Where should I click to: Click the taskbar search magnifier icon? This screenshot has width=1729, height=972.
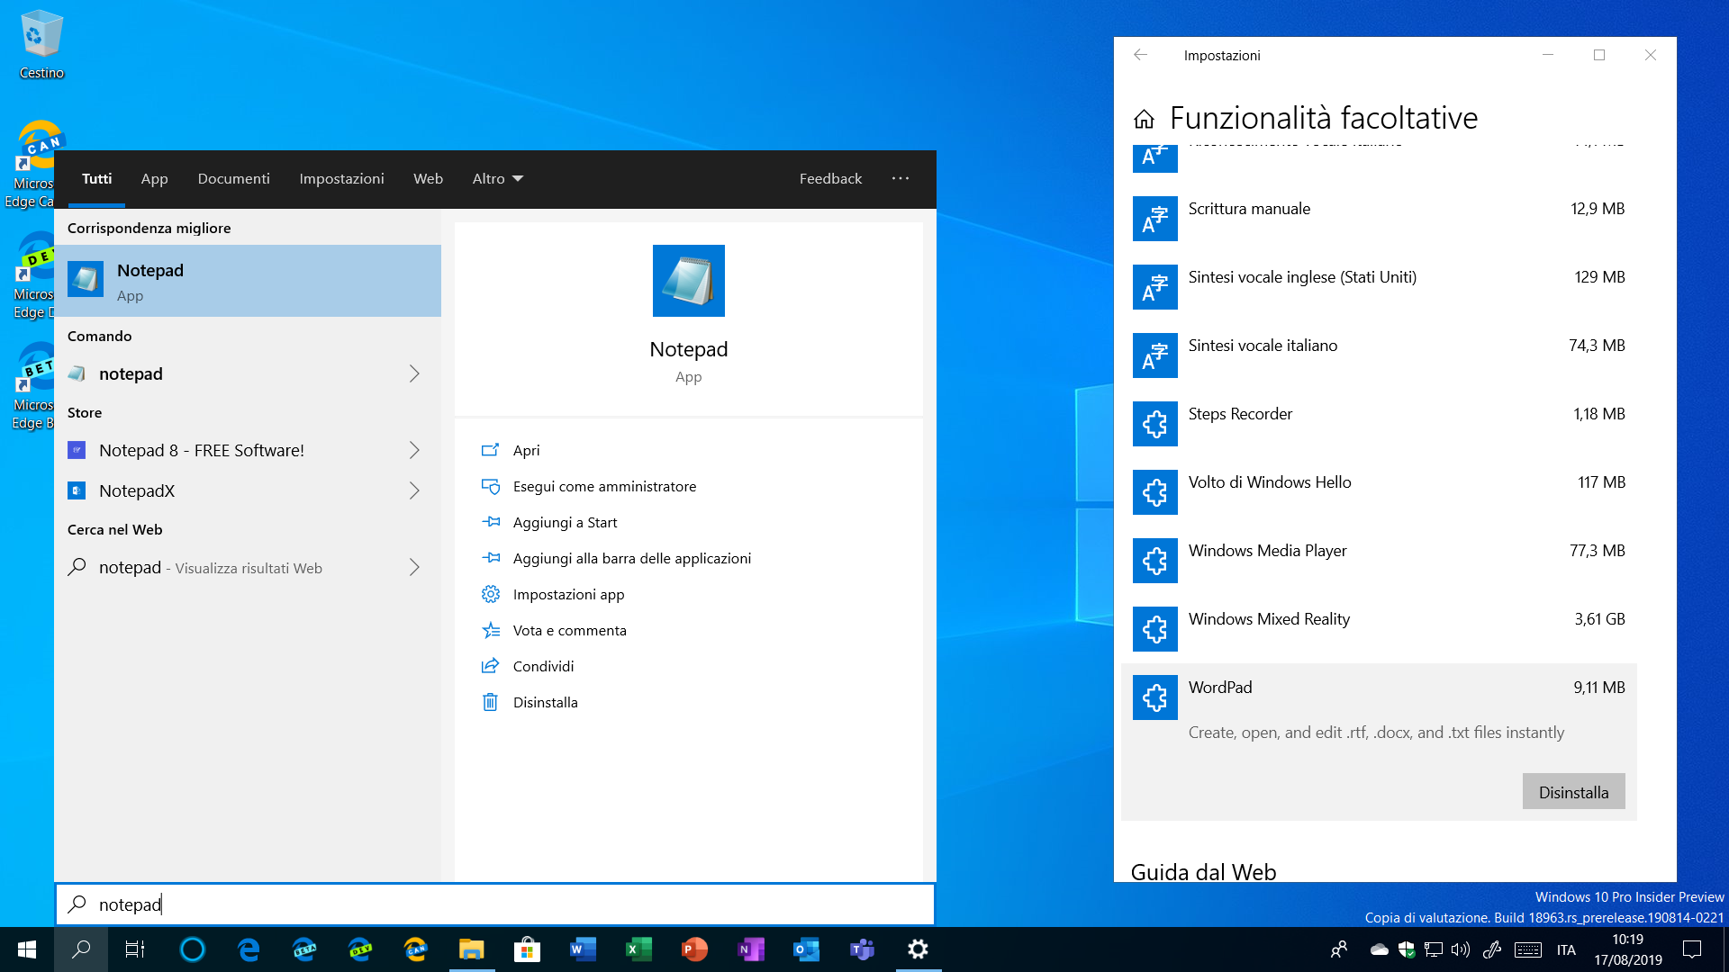pos(81,949)
